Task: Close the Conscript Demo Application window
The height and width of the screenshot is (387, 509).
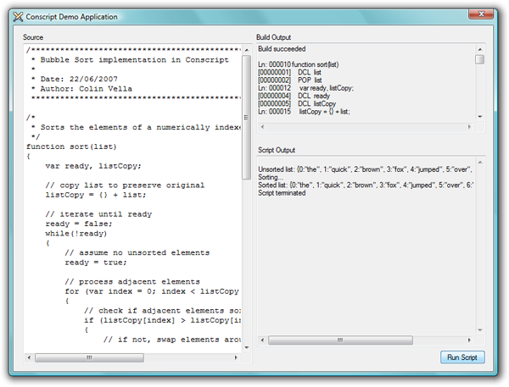Action: 481,14
